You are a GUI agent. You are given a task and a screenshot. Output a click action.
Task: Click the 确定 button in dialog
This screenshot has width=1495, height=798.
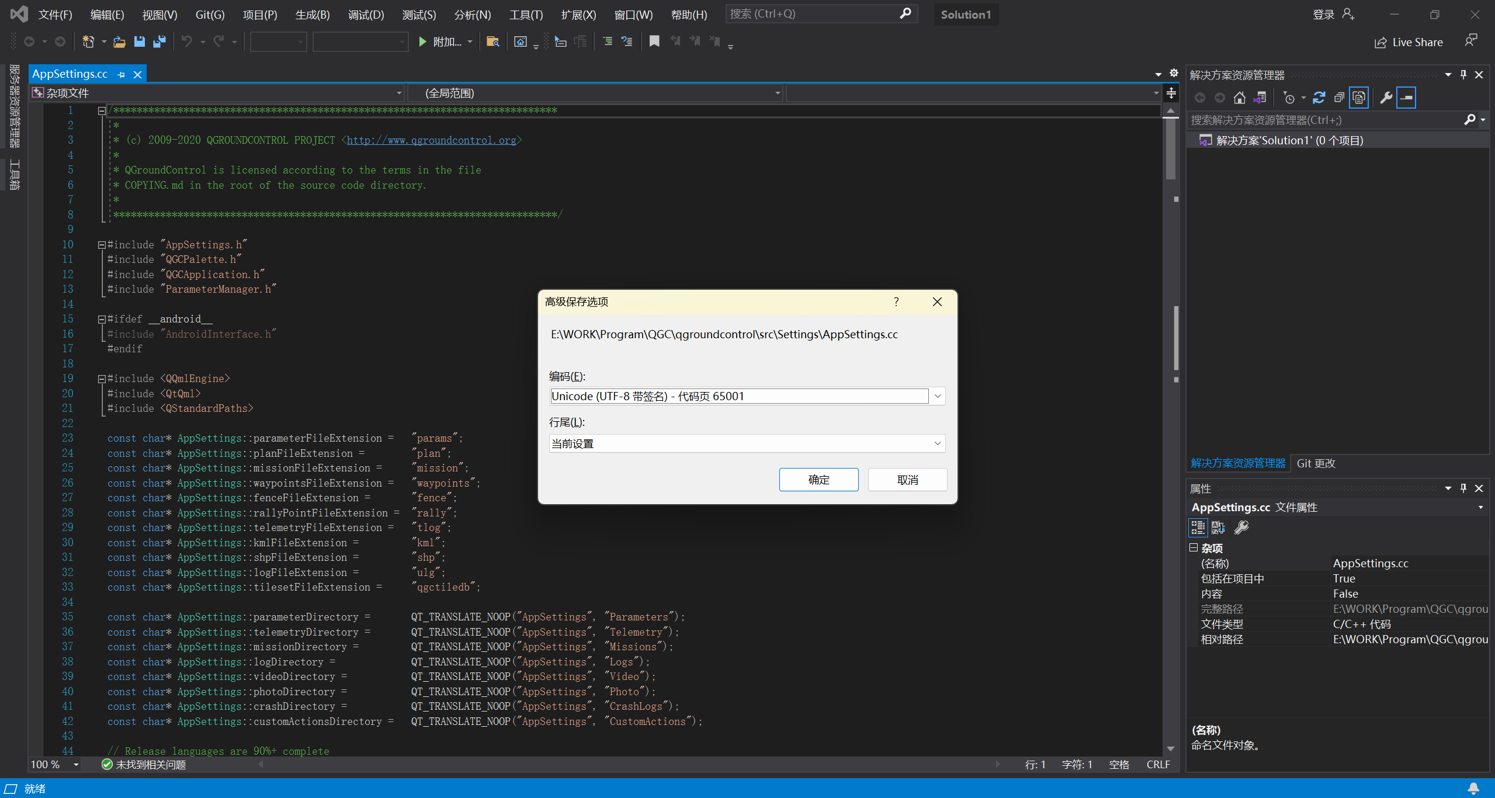pyautogui.click(x=818, y=480)
